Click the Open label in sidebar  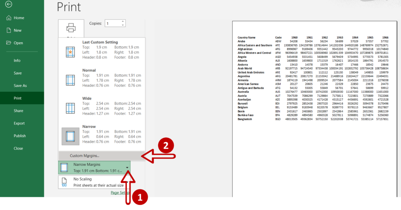click(x=18, y=43)
